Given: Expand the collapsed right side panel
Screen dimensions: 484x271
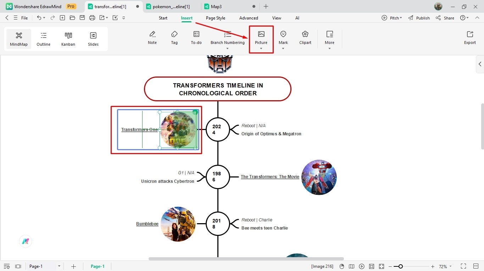Looking at the screenshot, I should tap(480, 64).
